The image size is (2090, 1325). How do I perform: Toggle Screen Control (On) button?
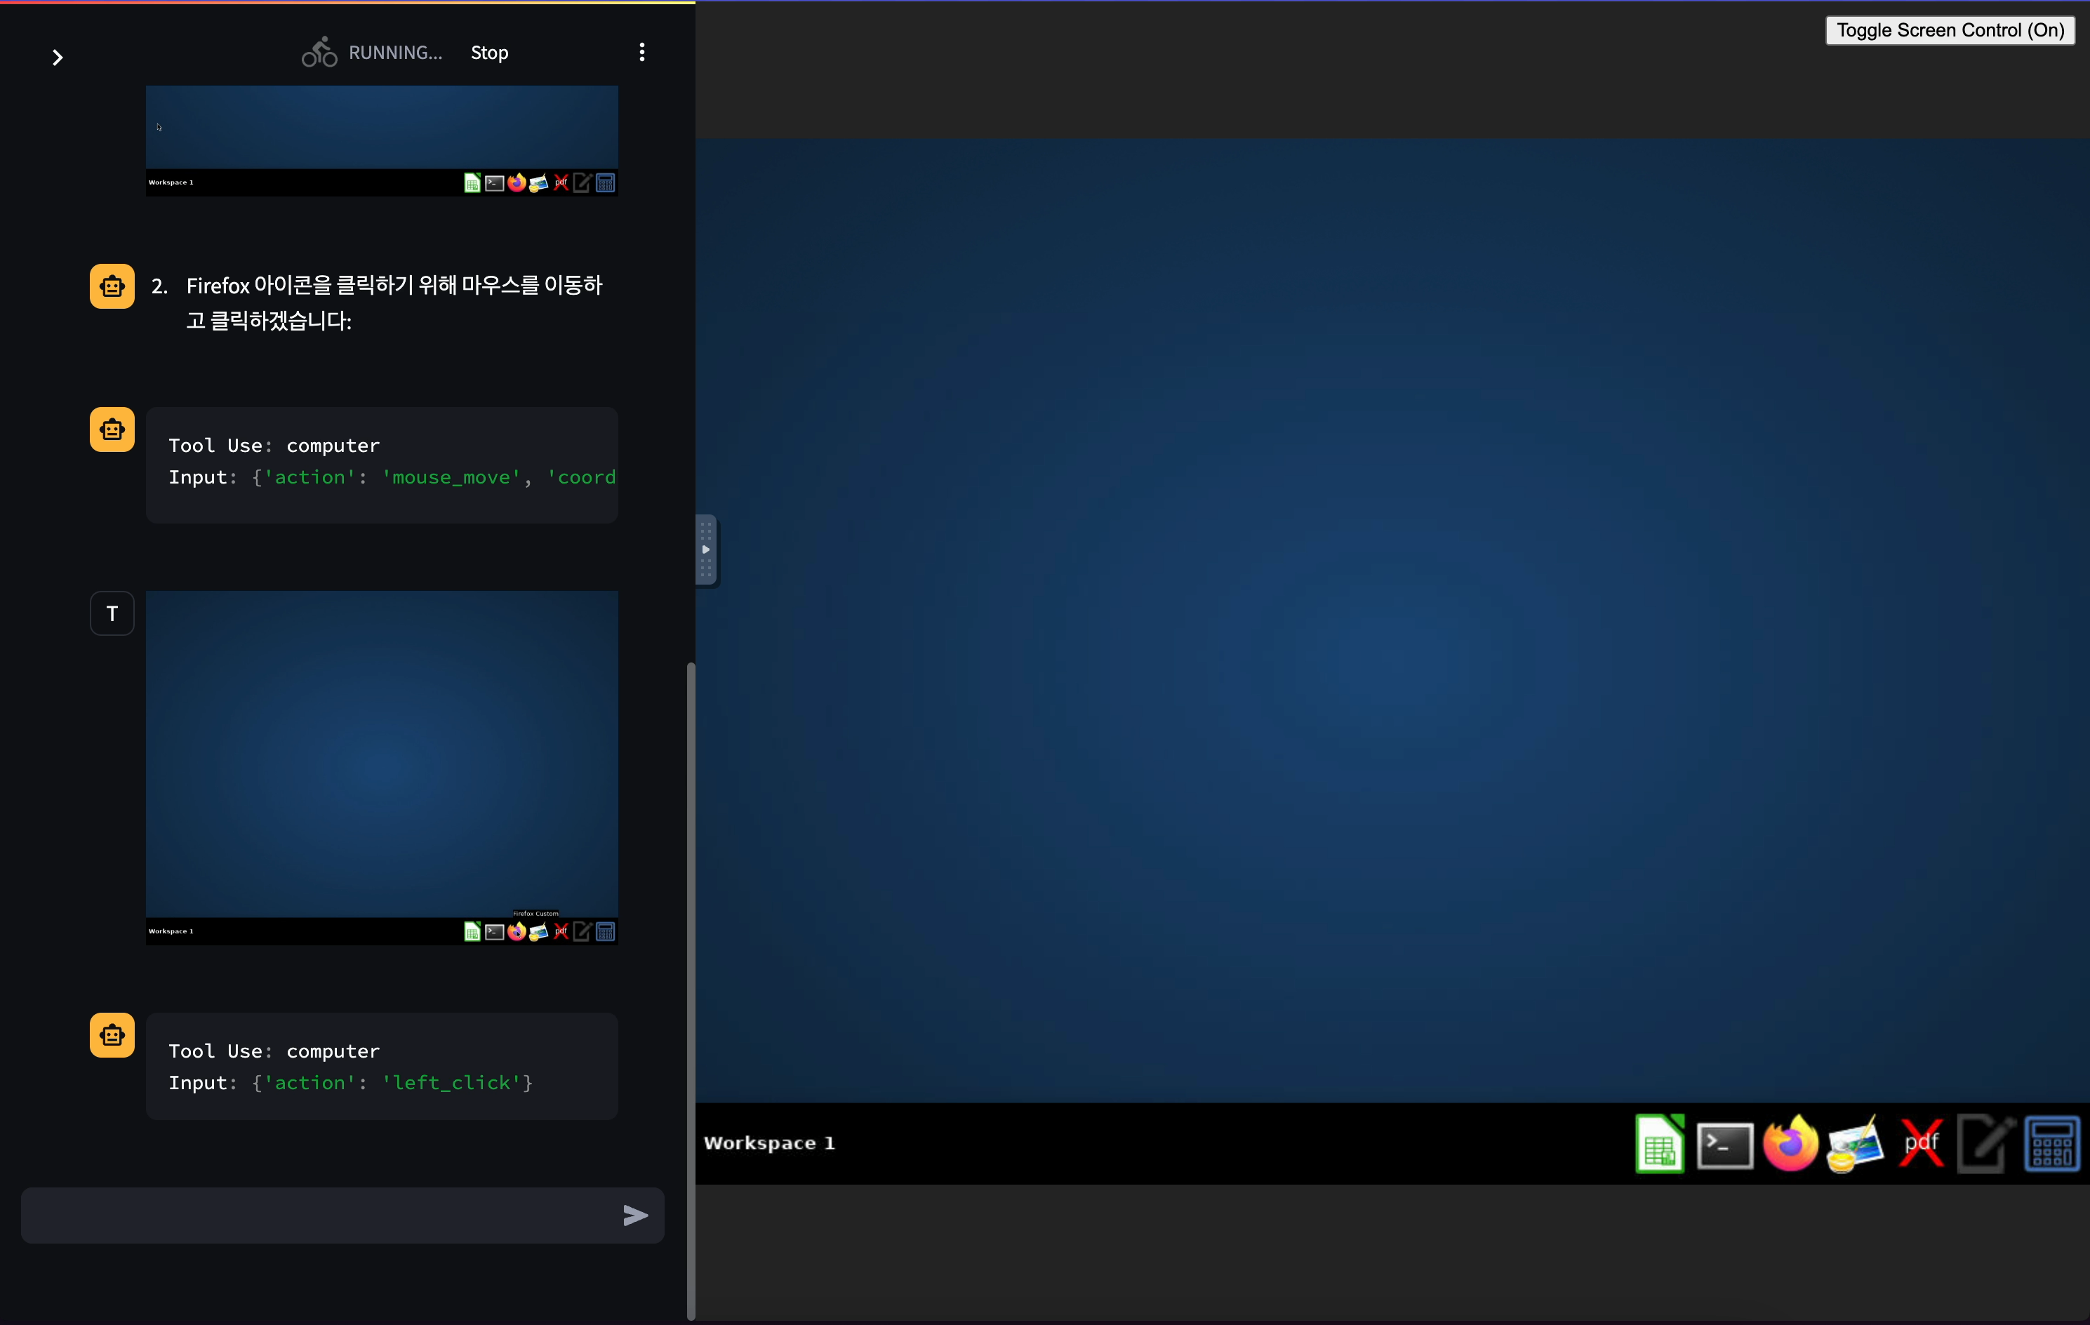(1950, 30)
